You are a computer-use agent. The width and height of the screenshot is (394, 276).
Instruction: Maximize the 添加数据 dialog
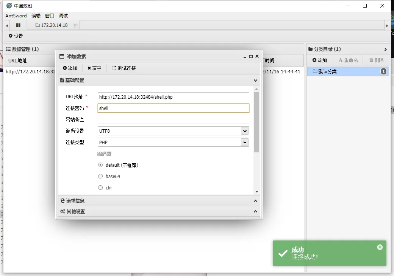point(251,56)
